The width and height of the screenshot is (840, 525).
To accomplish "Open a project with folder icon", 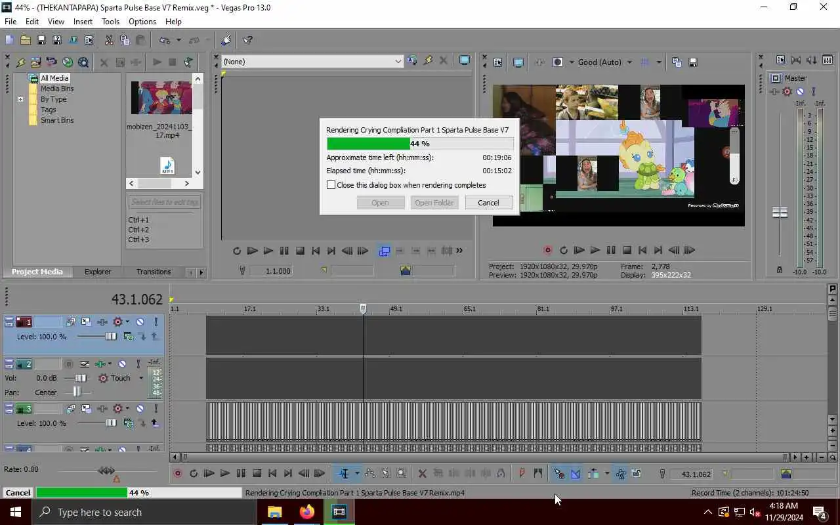I will (x=25, y=40).
